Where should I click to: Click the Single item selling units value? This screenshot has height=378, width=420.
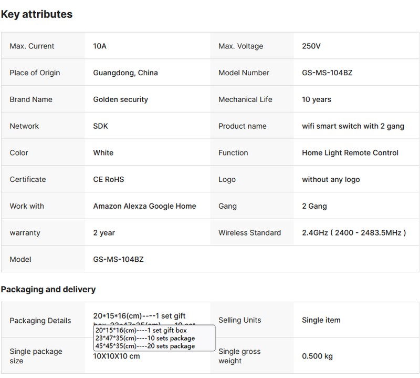tap(321, 320)
